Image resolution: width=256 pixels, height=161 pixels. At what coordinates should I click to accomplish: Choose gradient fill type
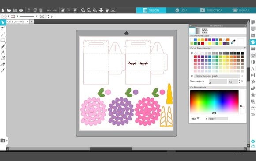(198, 30)
